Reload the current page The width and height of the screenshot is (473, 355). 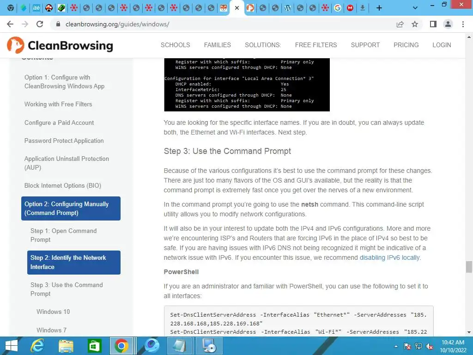click(x=40, y=24)
